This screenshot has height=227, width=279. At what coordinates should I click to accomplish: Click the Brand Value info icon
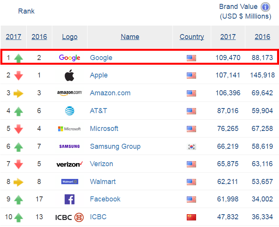(265, 7)
